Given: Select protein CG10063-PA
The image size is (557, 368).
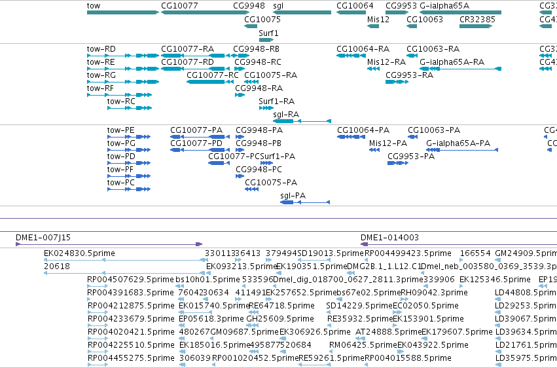Looking at the screenshot, I should [434, 130].
